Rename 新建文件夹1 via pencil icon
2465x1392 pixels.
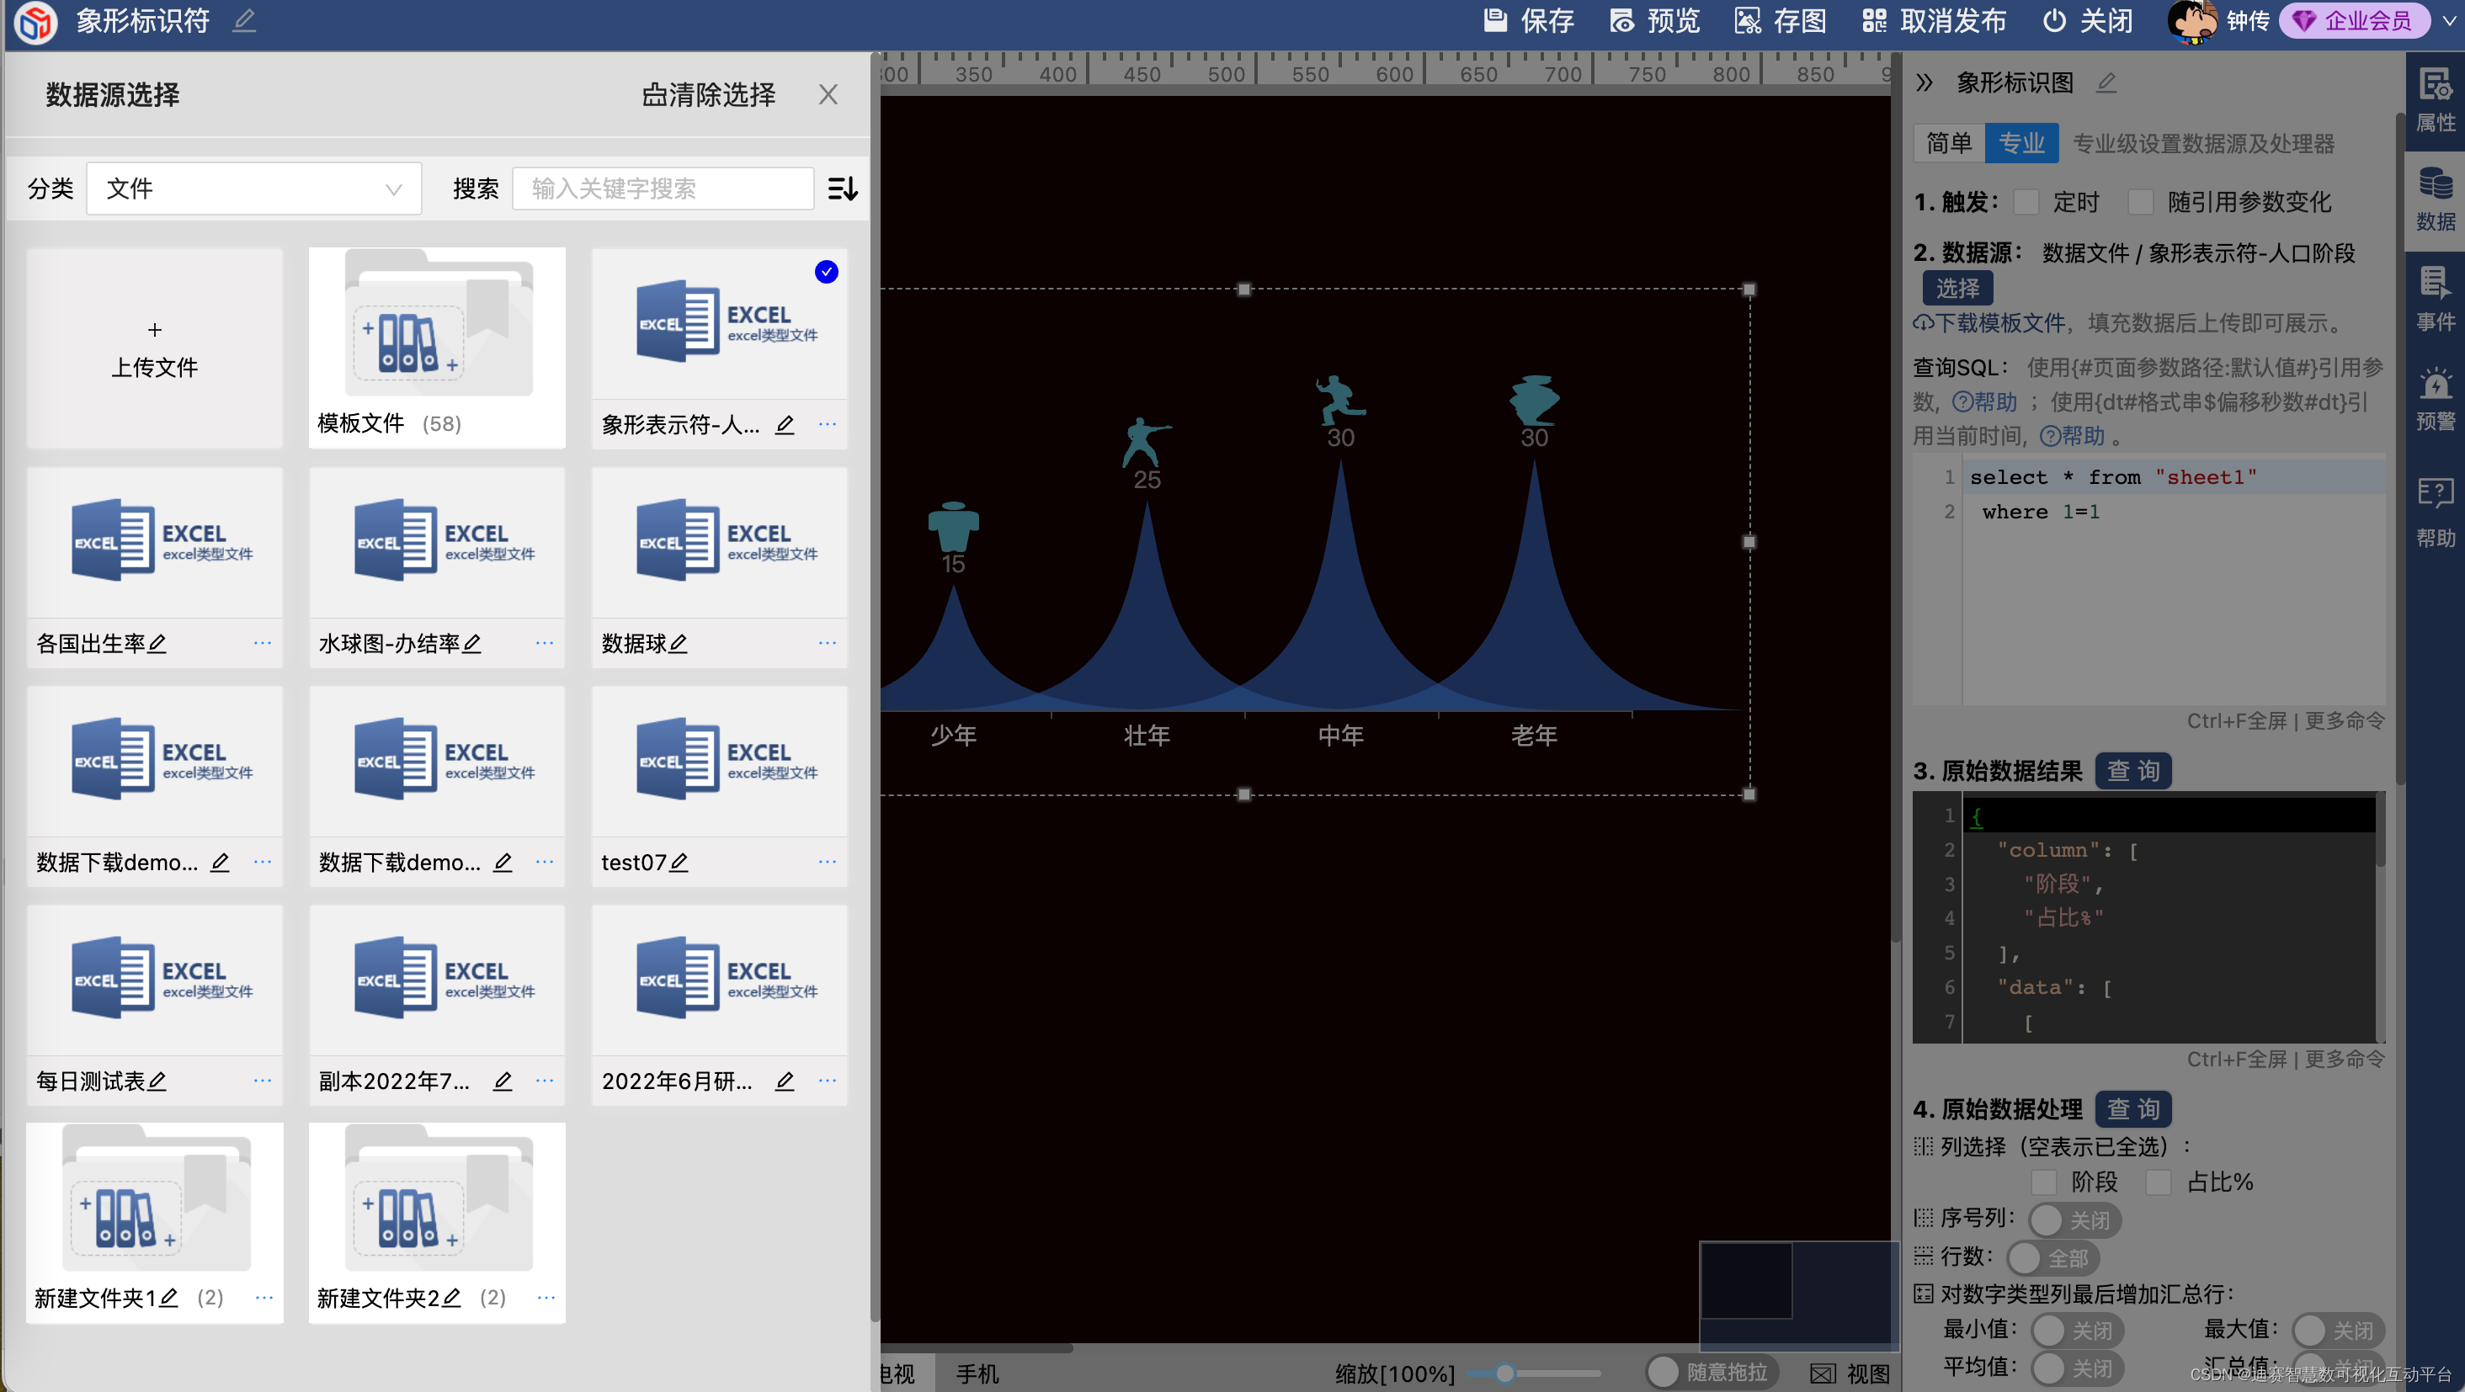click(169, 1299)
